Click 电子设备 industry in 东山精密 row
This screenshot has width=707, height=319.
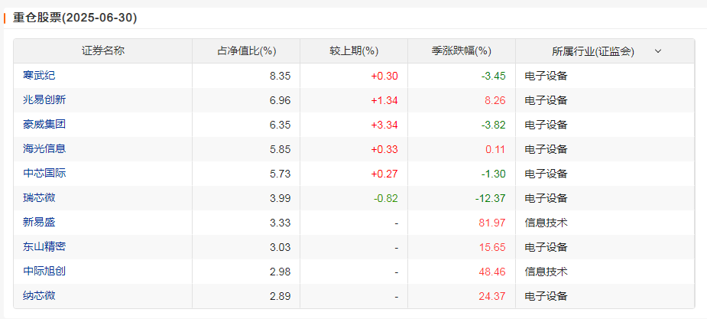pos(546,247)
